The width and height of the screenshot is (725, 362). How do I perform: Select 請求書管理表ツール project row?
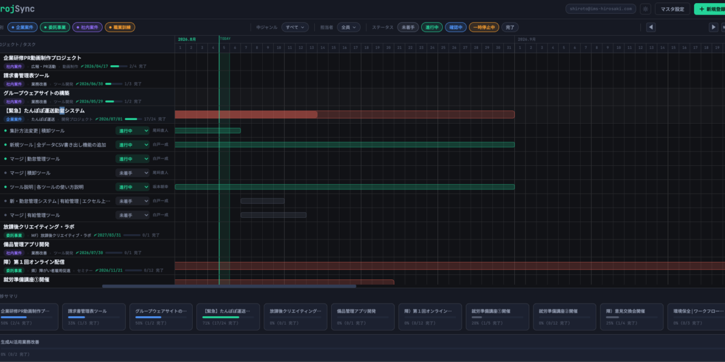(88, 79)
